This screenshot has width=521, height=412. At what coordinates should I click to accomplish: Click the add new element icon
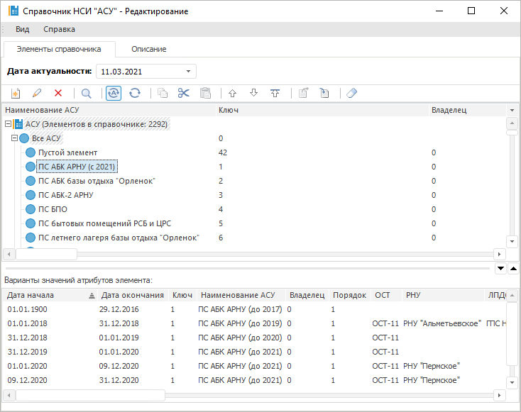tap(16, 93)
